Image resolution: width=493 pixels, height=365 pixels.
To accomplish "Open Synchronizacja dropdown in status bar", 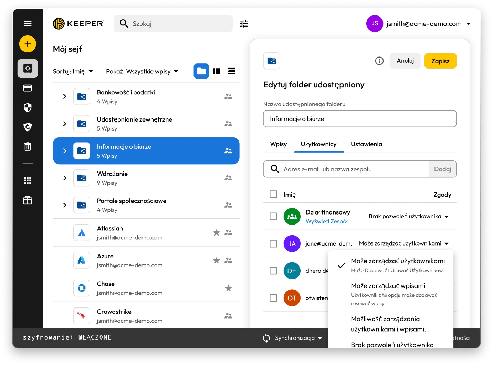I will pos(298,338).
